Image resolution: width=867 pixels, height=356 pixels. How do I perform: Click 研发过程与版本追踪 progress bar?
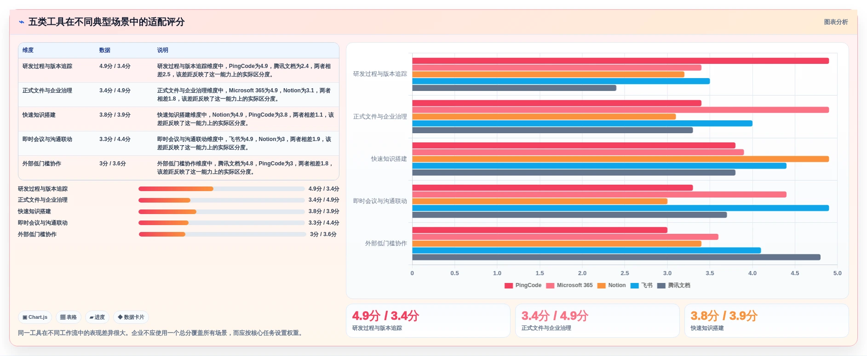221,189
